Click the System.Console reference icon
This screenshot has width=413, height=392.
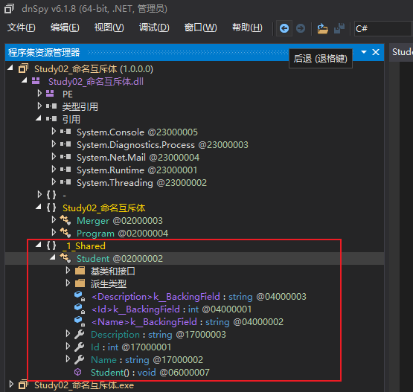click(x=65, y=132)
